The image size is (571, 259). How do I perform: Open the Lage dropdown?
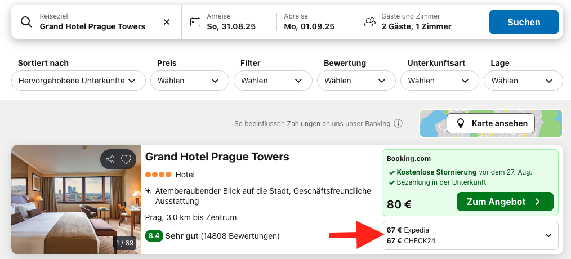tap(523, 81)
